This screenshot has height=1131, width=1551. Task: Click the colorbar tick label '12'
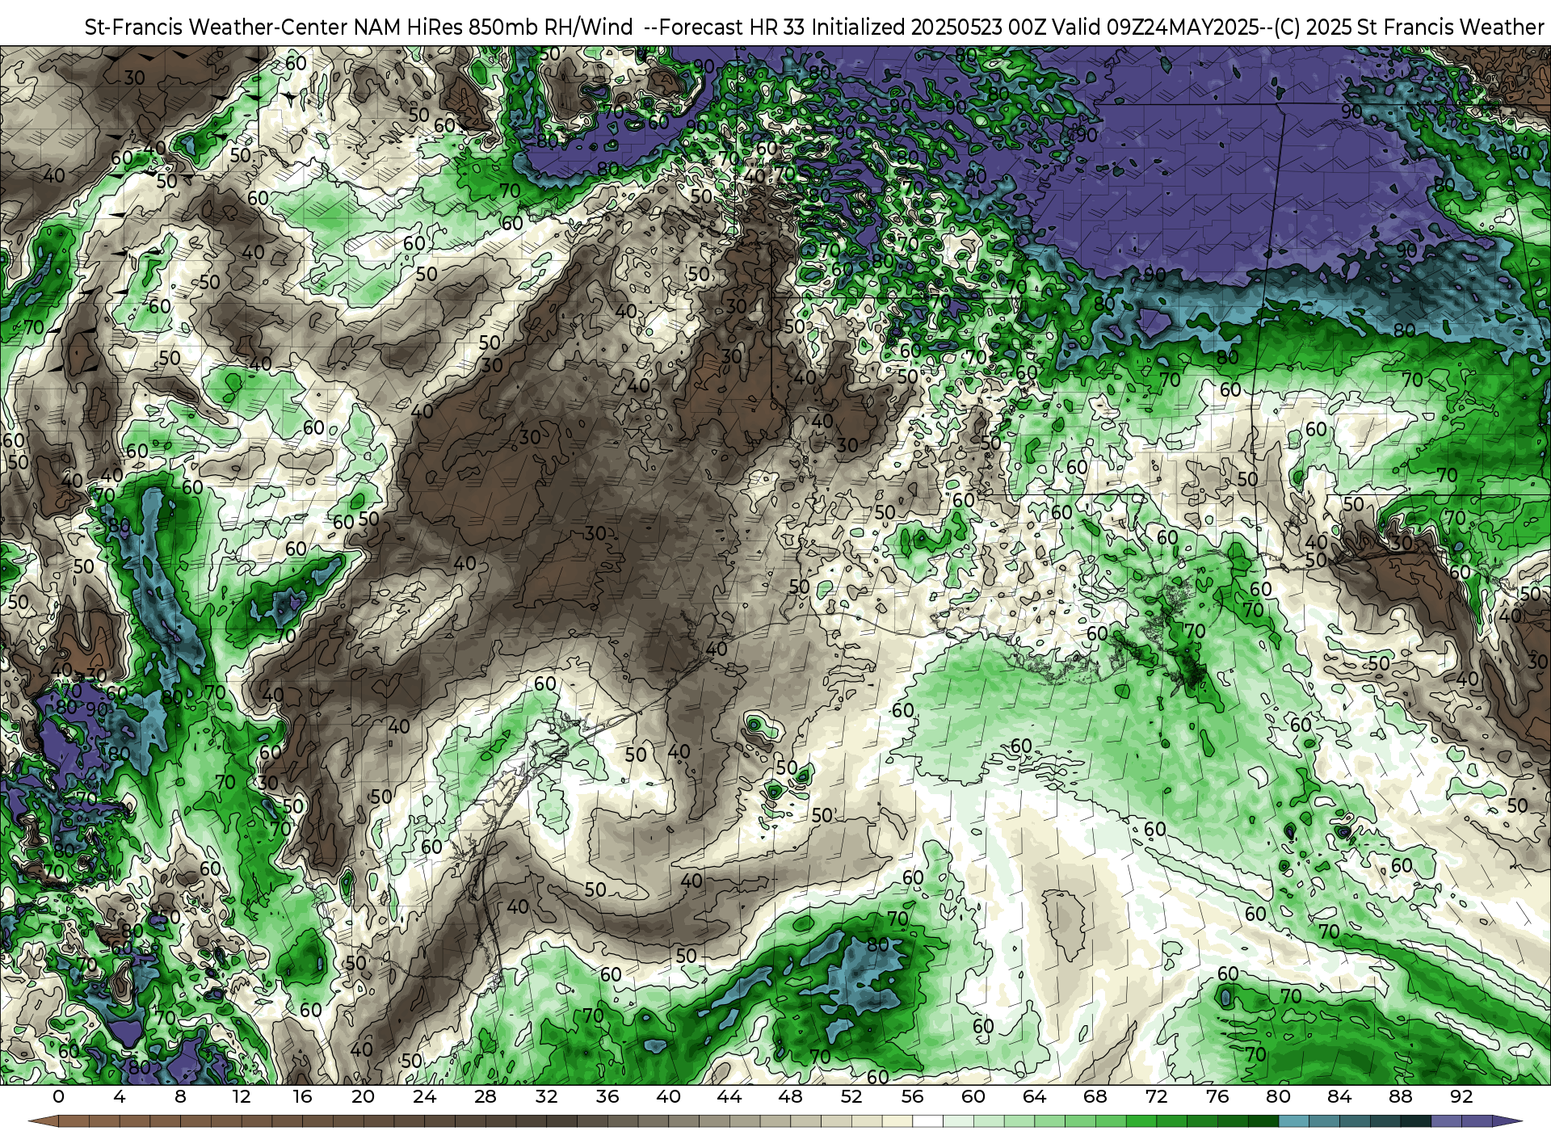(x=242, y=1096)
